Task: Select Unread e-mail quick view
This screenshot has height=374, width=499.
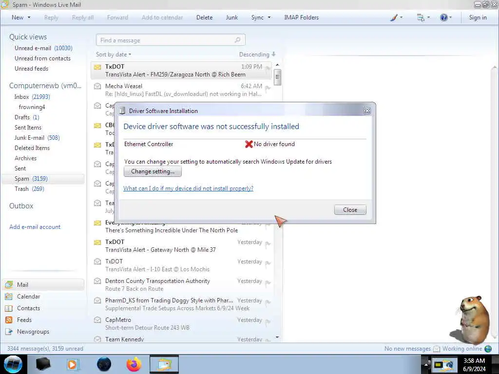Action: [x=43, y=48]
